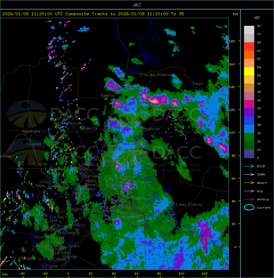Image resolution: width=274 pixels, height=278 pixels.
Task: Click the '140' tick on the vertical axis
Action: pyautogui.click(x=232, y=87)
